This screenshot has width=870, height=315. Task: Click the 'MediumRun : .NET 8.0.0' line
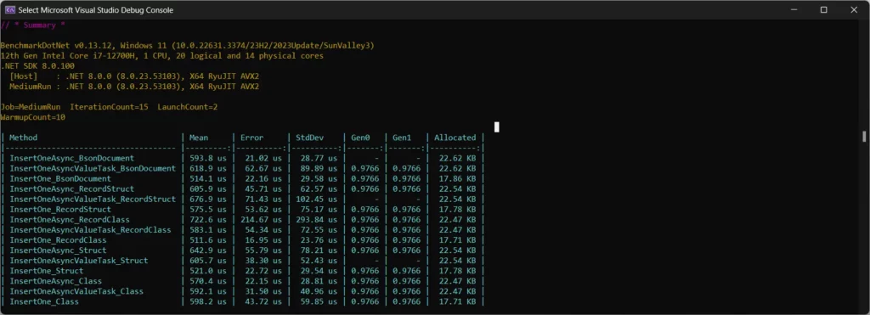pos(134,87)
